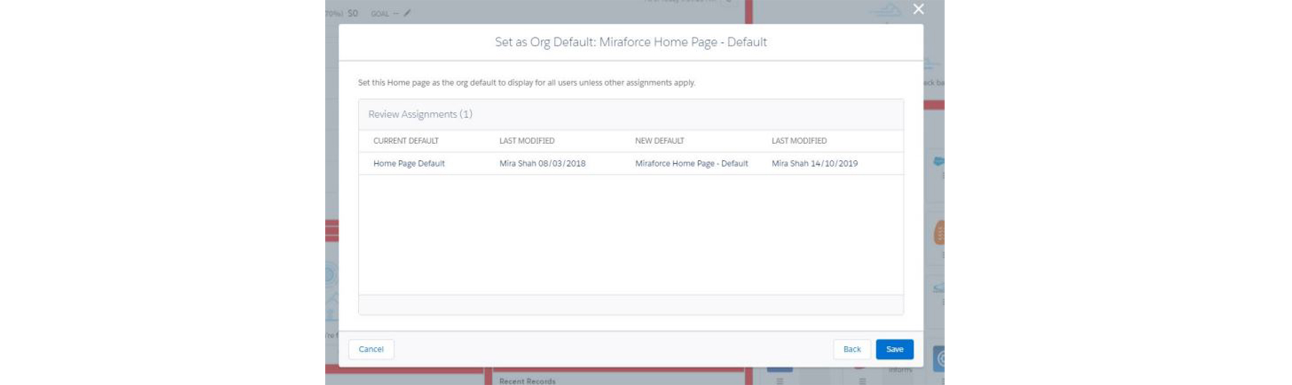The height and width of the screenshot is (385, 1292).
Task: Click LAST MODIFIED header beside CURRENT DEFAULT
Action: pyautogui.click(x=527, y=141)
